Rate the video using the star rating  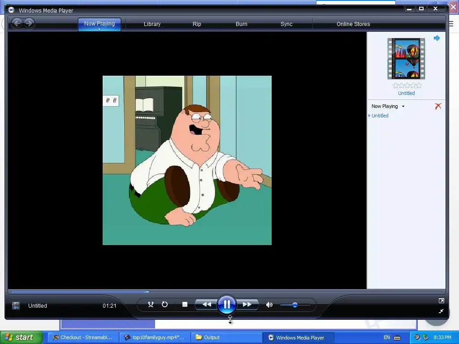tap(407, 86)
